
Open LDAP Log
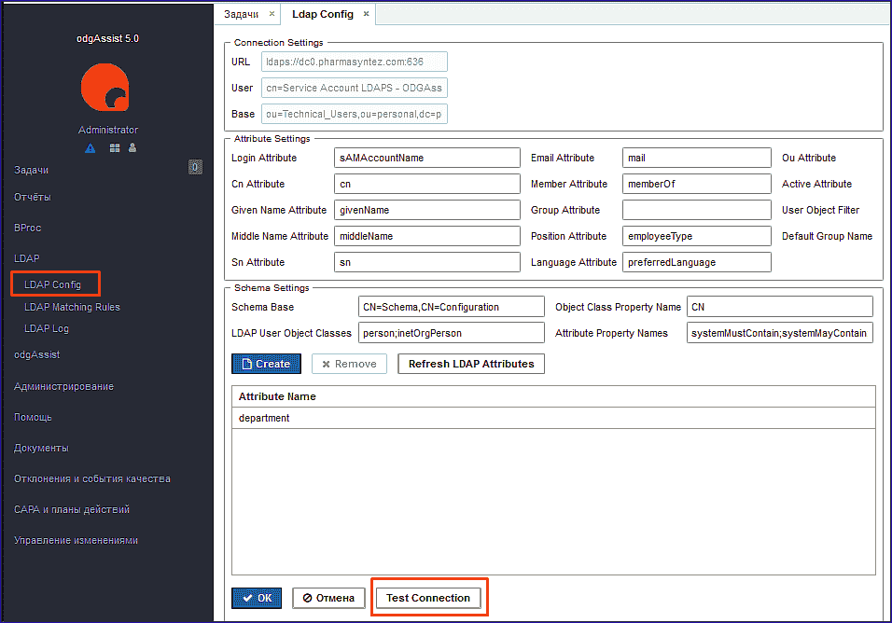coord(47,328)
